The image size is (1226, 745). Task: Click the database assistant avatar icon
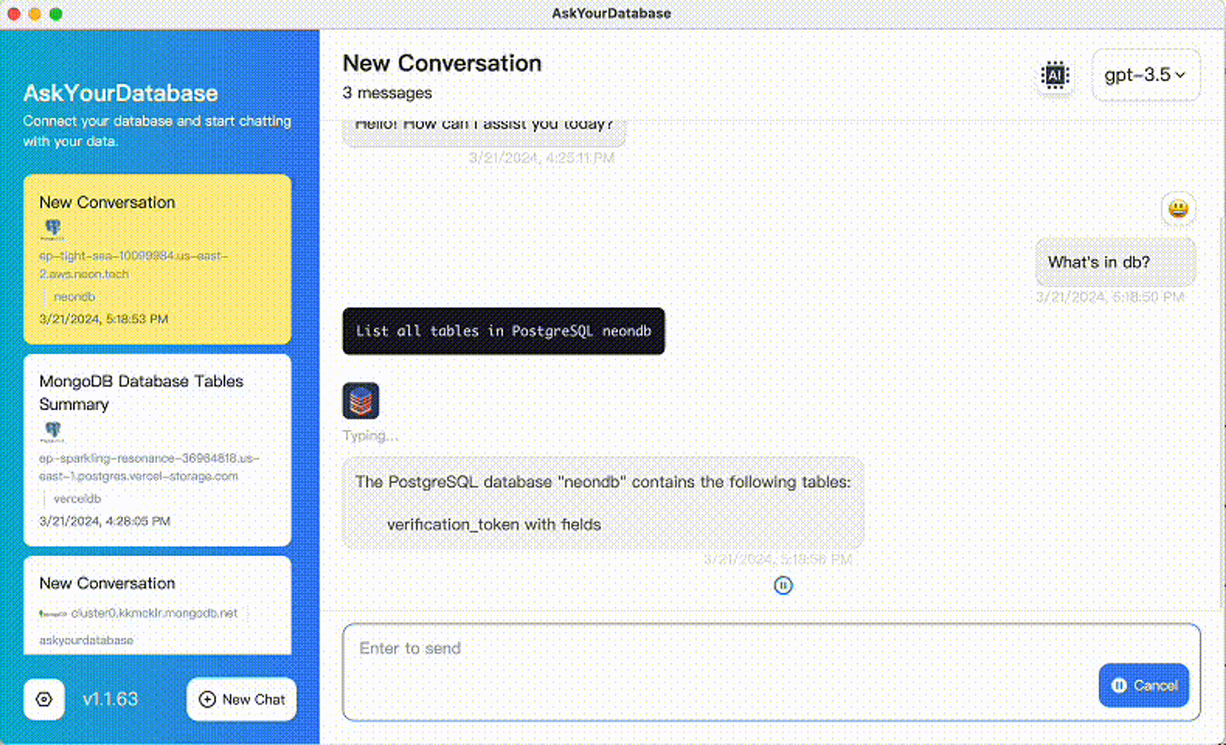pyautogui.click(x=360, y=401)
